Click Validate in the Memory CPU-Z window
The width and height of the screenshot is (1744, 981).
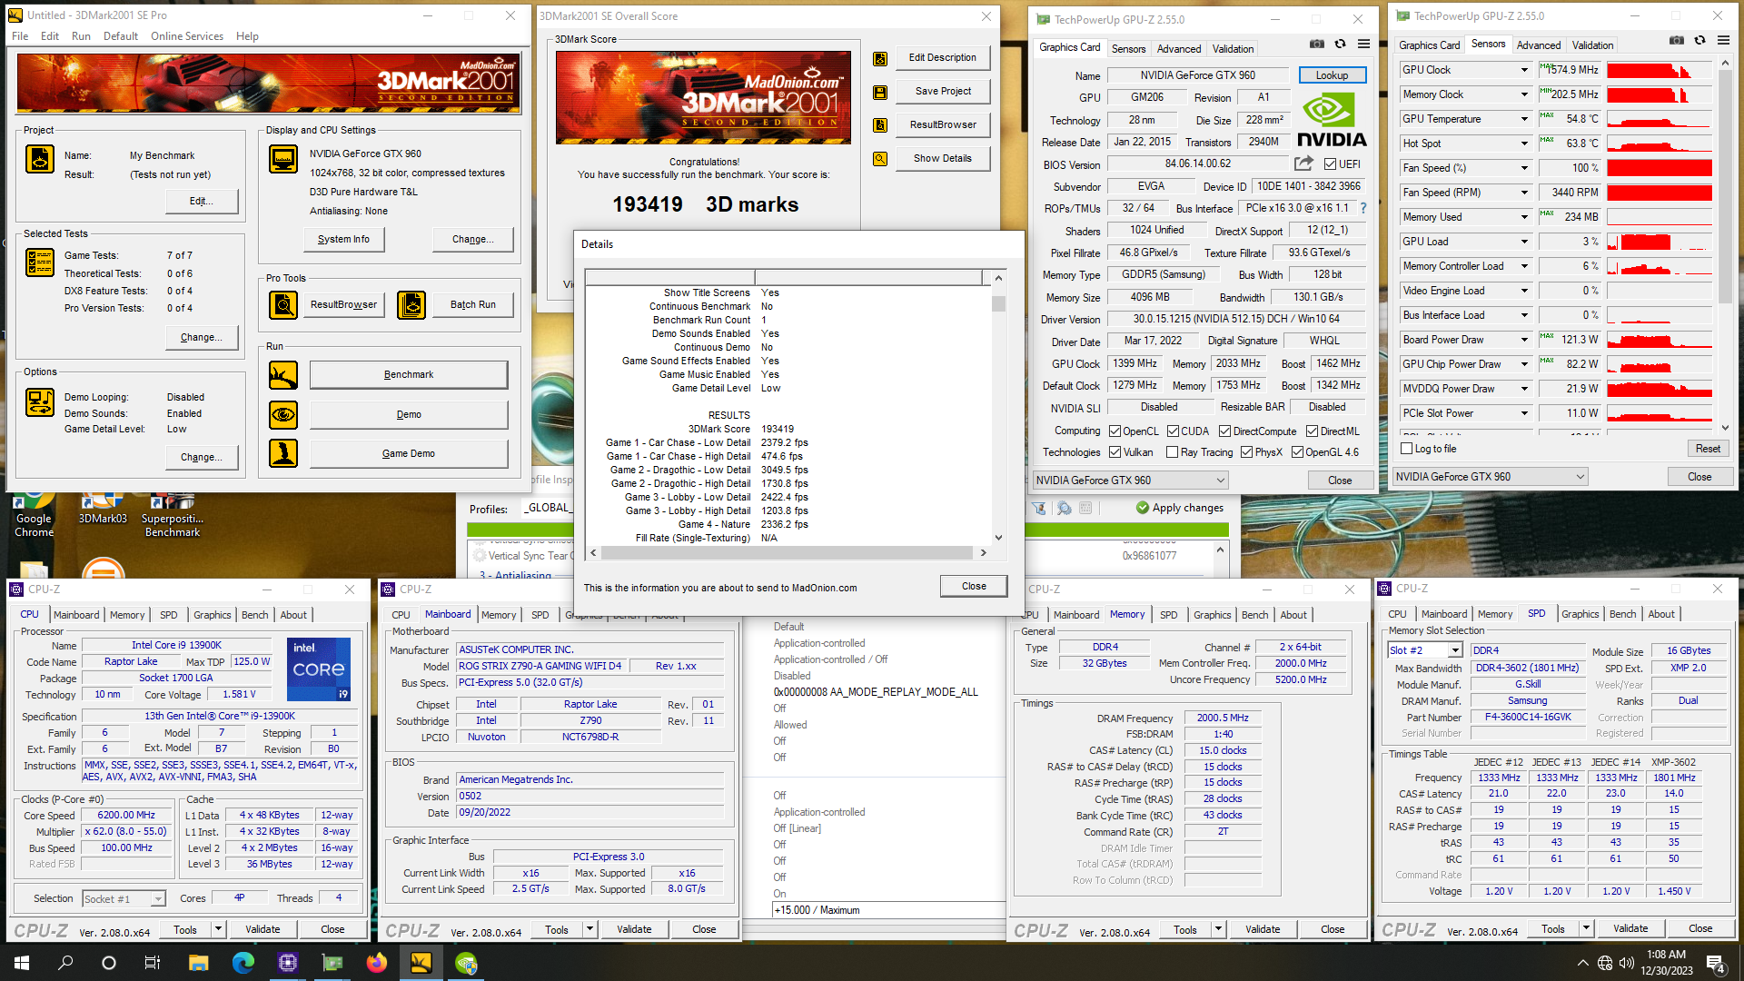pos(1262,929)
